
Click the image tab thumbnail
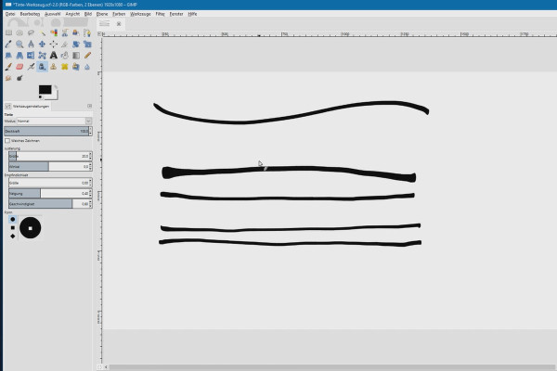click(104, 24)
